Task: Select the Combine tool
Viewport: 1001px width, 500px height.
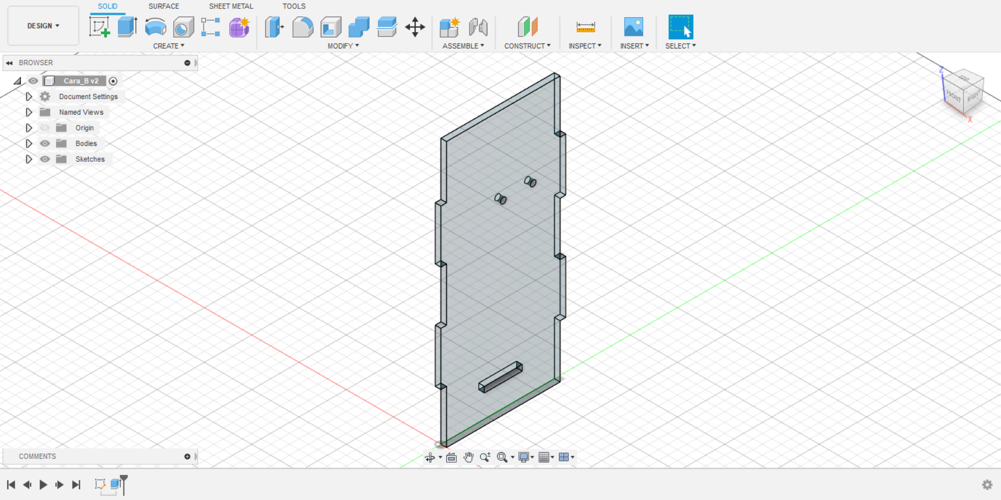Action: click(359, 27)
